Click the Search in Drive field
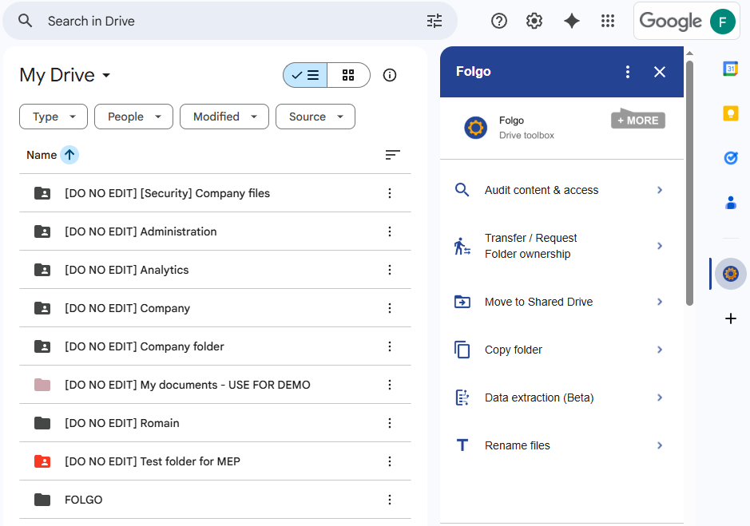 [x=229, y=21]
